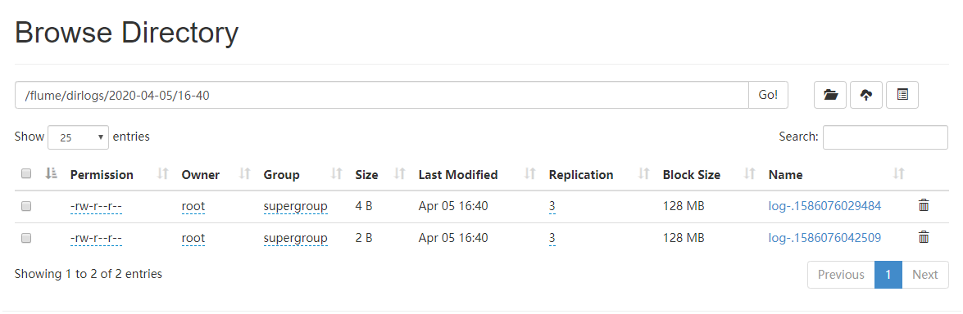Sort by Size column arrows
The image size is (963, 314).
pyautogui.click(x=400, y=174)
